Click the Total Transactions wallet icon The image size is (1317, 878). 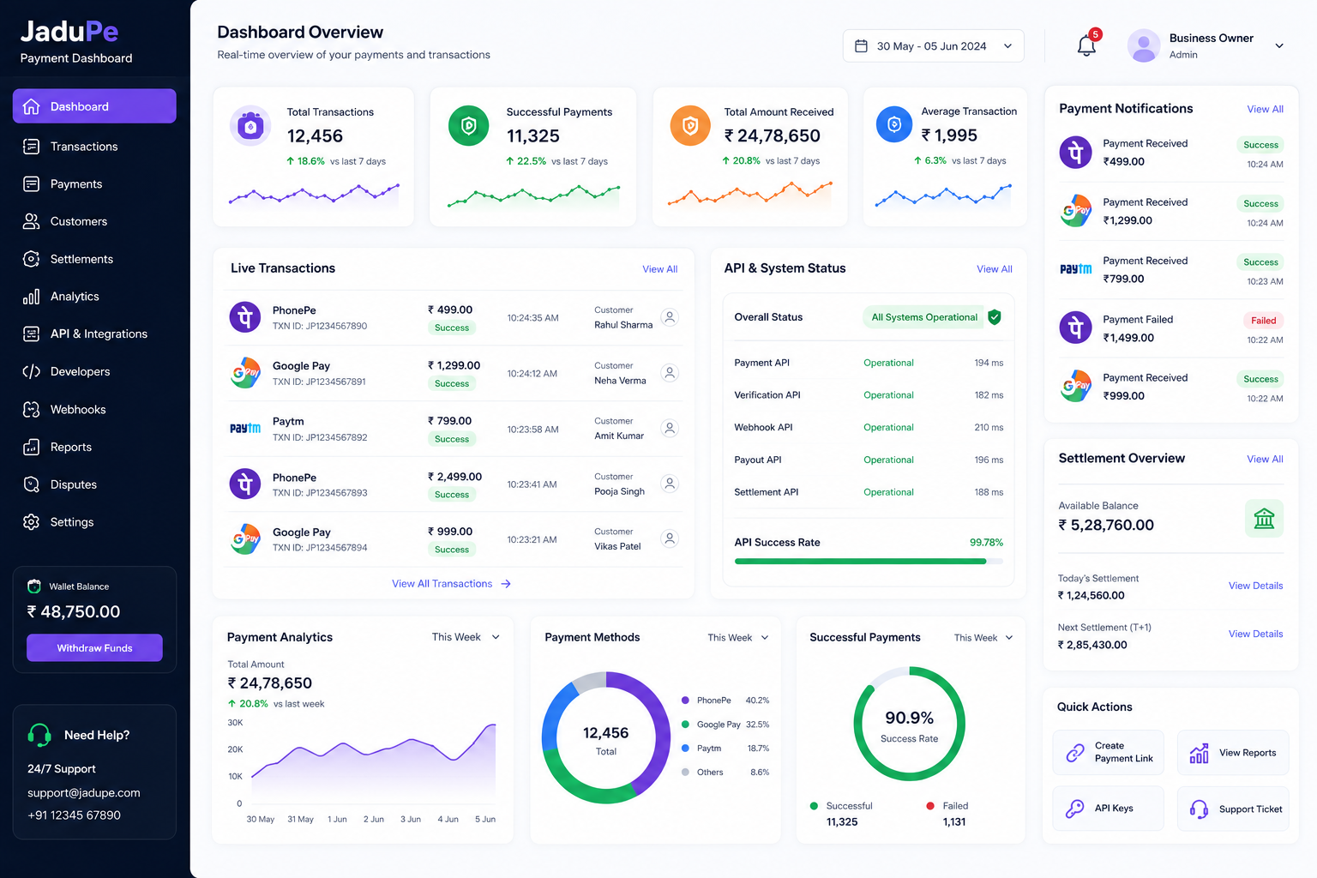click(x=250, y=127)
